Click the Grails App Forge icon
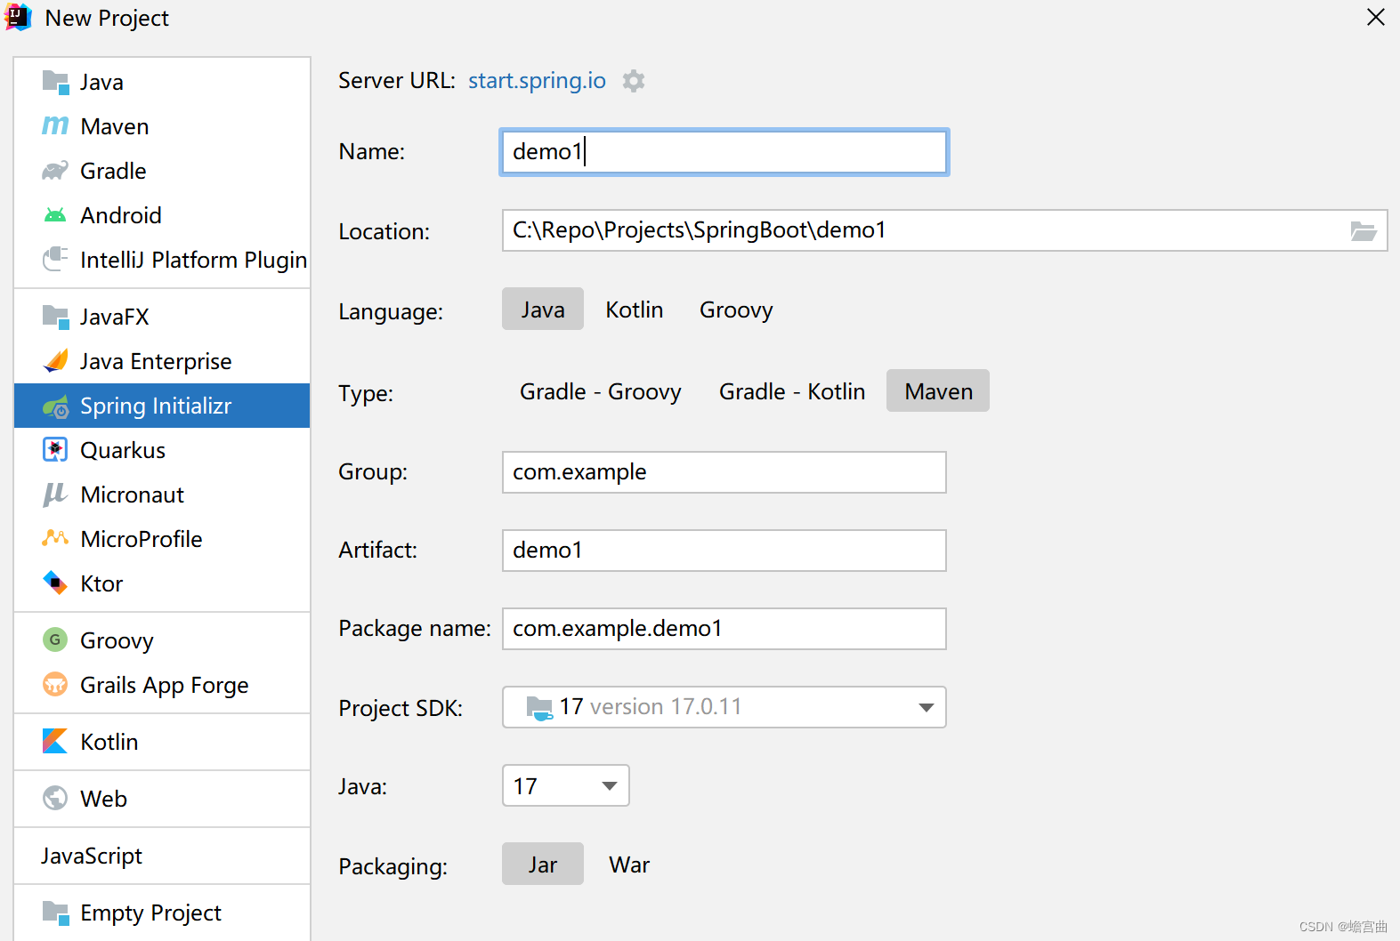 (x=55, y=684)
